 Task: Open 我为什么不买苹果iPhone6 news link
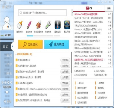point(83,45)
